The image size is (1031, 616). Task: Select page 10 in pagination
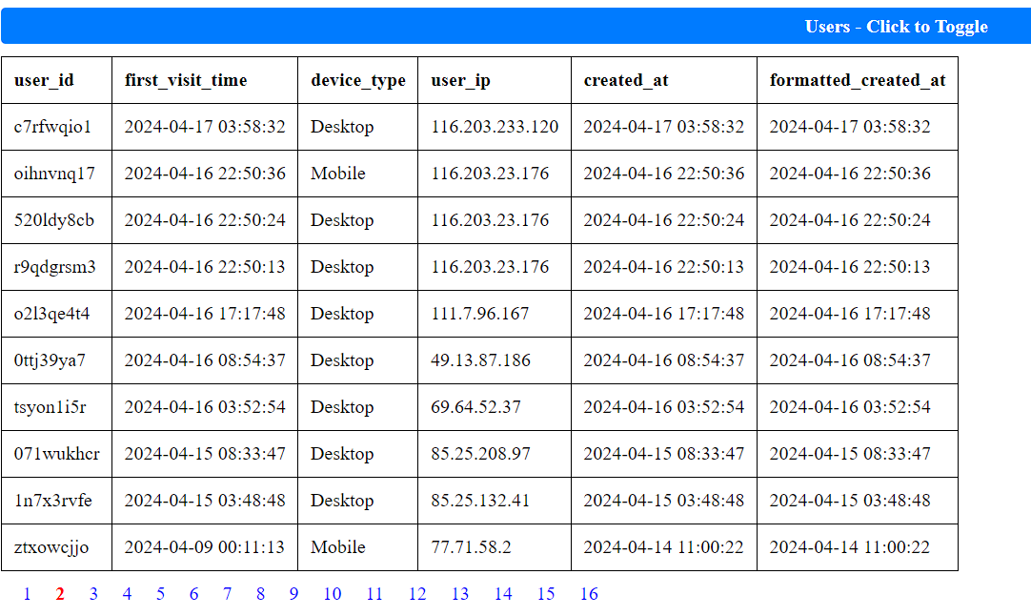pyautogui.click(x=332, y=594)
